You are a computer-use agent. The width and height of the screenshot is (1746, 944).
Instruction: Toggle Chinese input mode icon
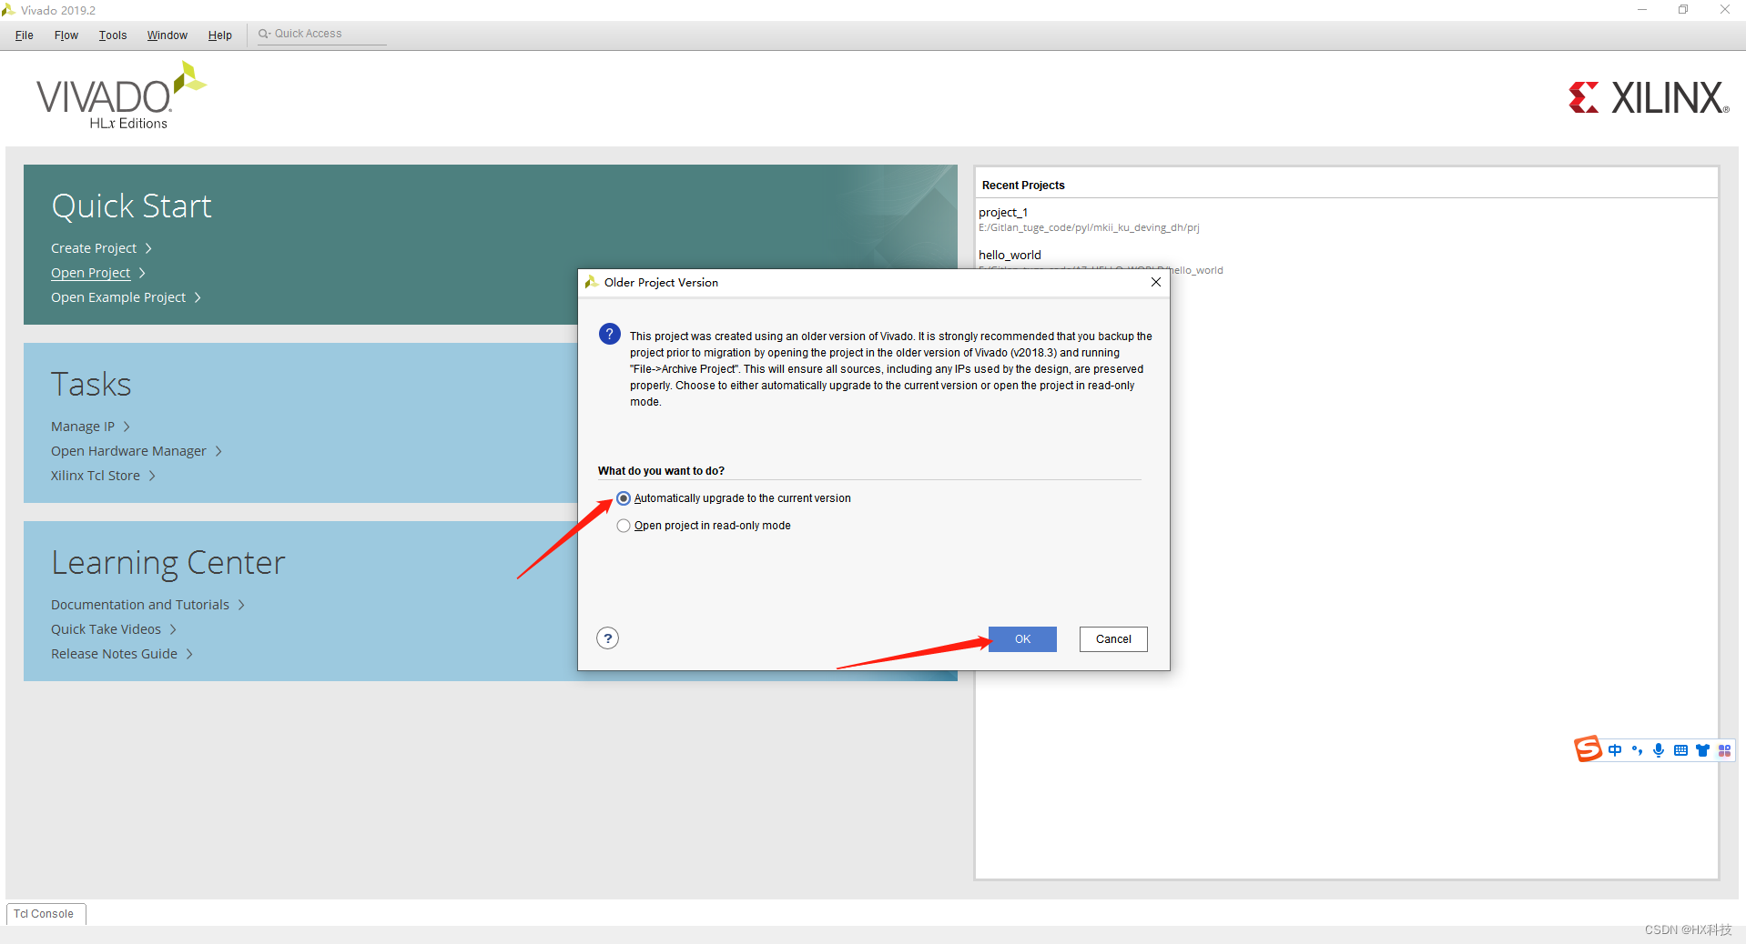(x=1615, y=750)
